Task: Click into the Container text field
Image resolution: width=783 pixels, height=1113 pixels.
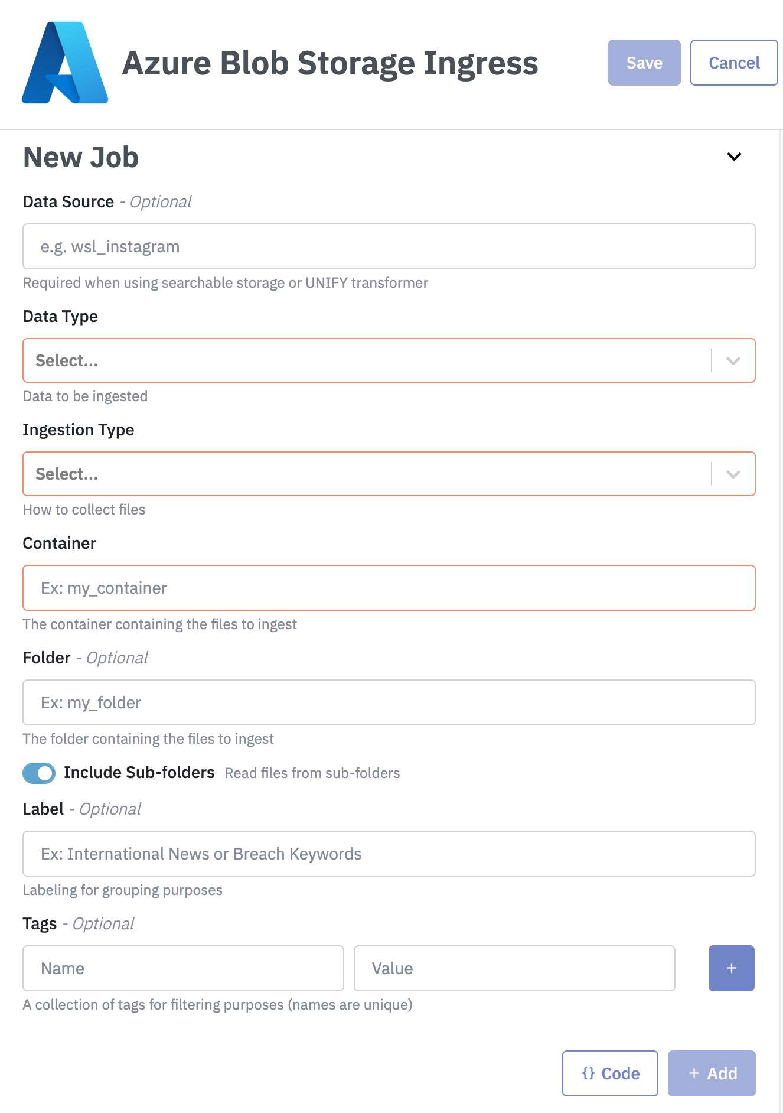Action: pos(389,588)
